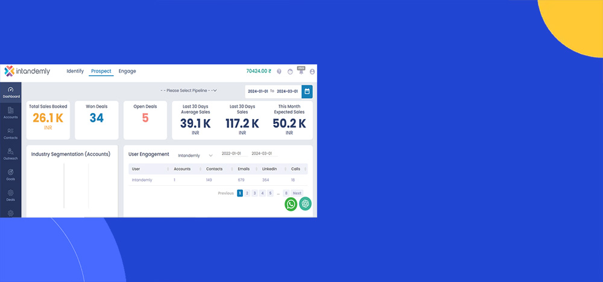Switch to the Prospect tab

(101, 71)
